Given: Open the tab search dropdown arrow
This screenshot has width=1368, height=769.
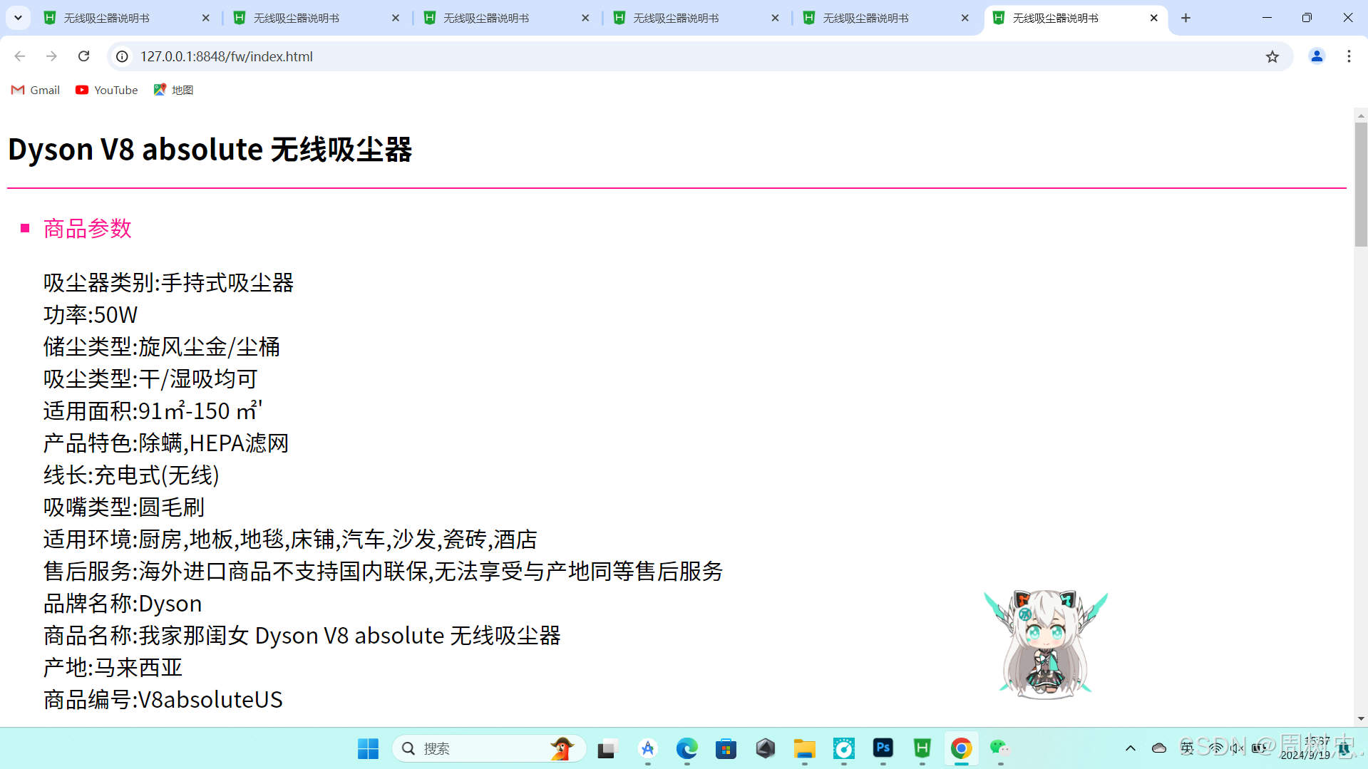Looking at the screenshot, I should click(18, 18).
